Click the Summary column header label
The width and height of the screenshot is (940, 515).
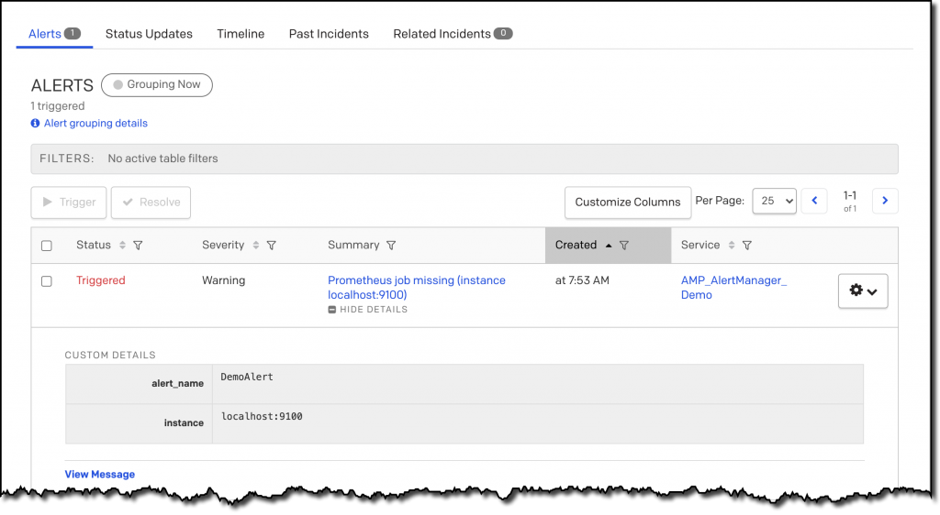click(x=353, y=246)
